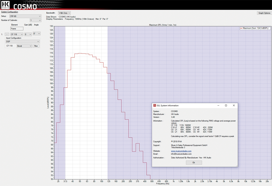Select the Bandwidth 1/6th Octave dropdown

click(64, 13)
